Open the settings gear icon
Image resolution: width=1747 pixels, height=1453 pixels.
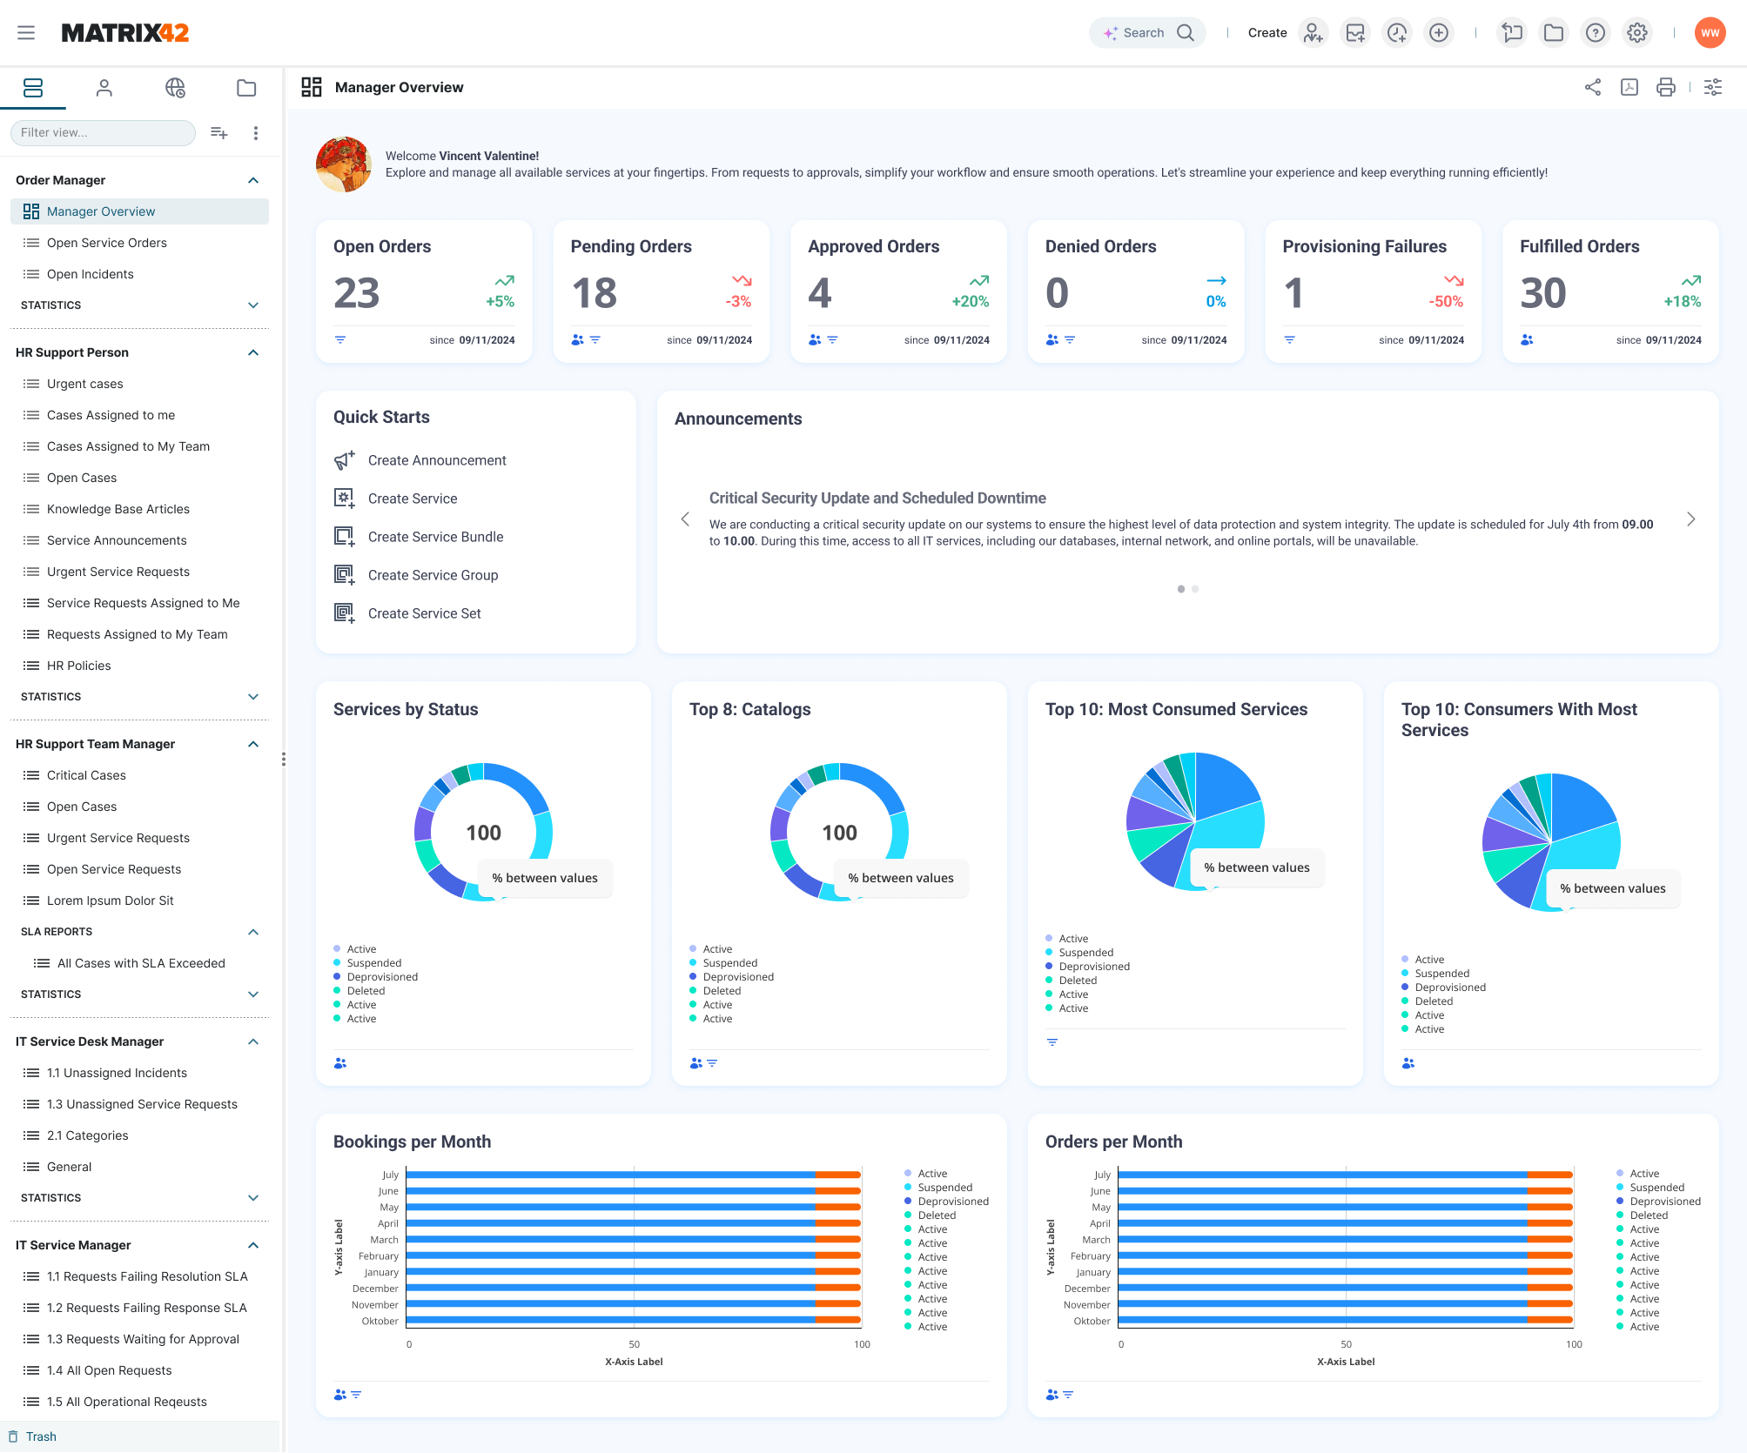tap(1636, 33)
